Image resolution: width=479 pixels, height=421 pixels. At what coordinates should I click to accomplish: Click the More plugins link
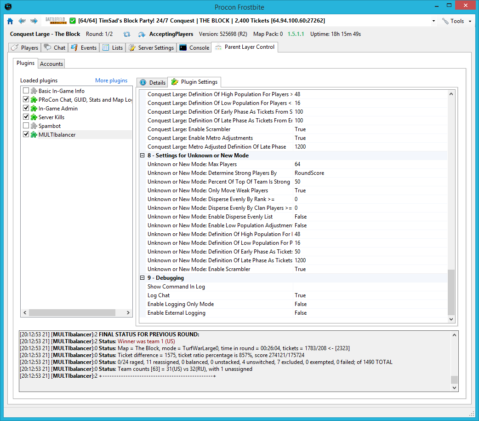pos(111,81)
